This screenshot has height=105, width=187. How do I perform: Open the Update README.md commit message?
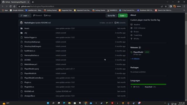[x=43, y=23]
